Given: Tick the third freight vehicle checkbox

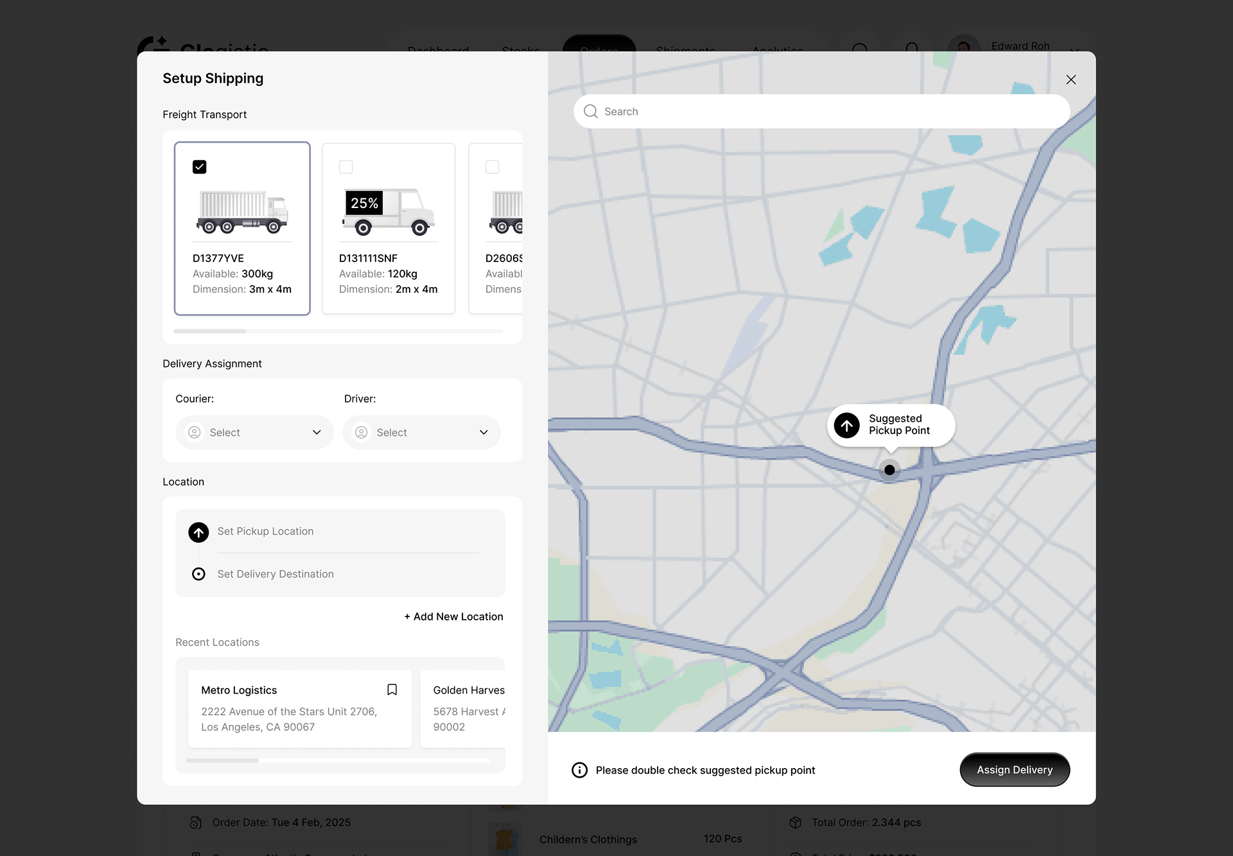Looking at the screenshot, I should pyautogui.click(x=493, y=167).
